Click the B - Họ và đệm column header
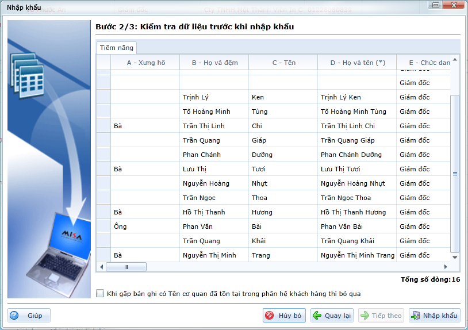The width and height of the screenshot is (468, 330). 214,63
